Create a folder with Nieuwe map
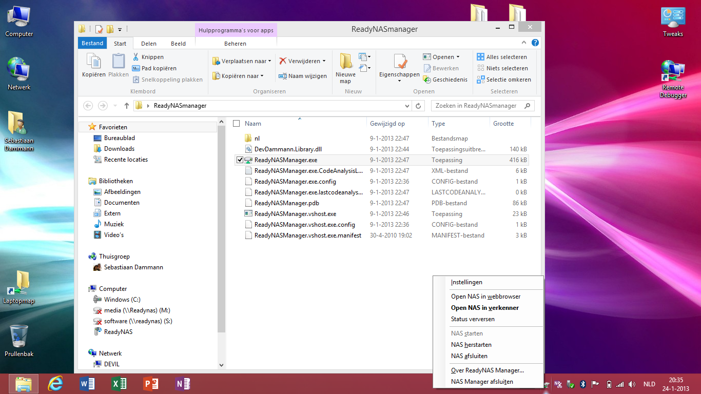Screen dimensions: 701x394 pyautogui.click(x=345, y=69)
